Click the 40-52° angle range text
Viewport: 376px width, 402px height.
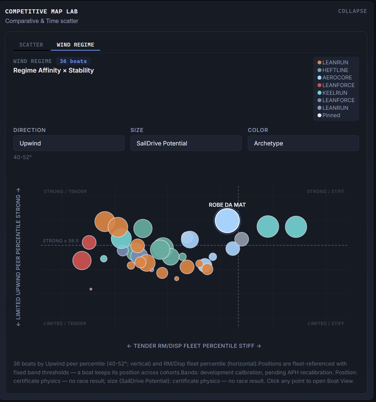23,157
